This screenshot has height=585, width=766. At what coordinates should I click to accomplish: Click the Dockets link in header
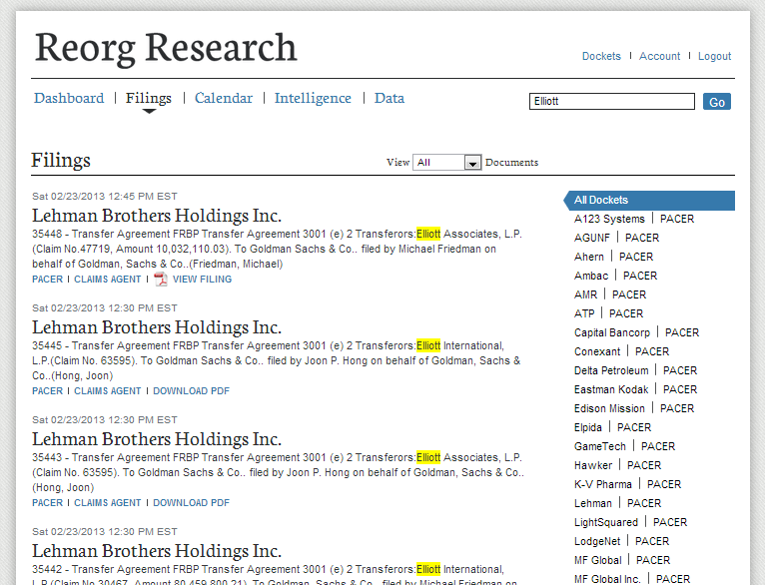click(x=601, y=56)
